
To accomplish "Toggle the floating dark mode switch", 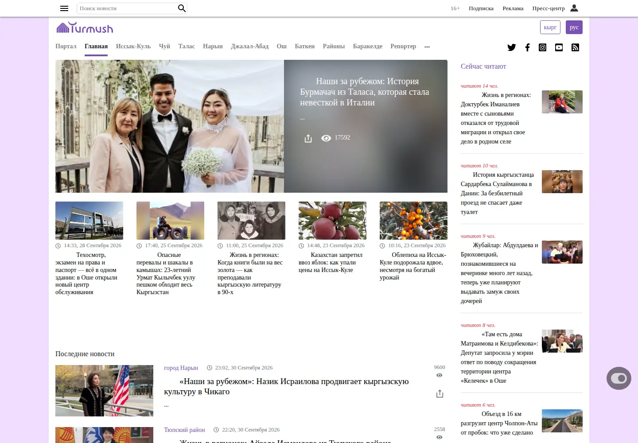I will coord(619,378).
